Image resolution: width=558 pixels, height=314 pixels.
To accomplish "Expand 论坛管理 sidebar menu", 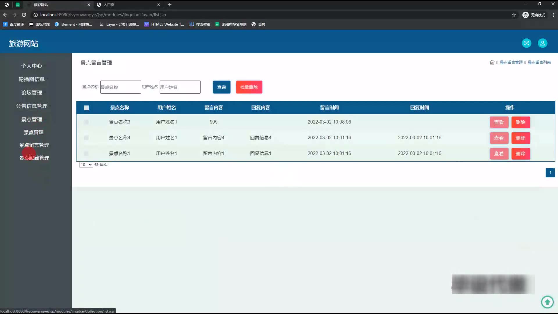I will point(31,93).
